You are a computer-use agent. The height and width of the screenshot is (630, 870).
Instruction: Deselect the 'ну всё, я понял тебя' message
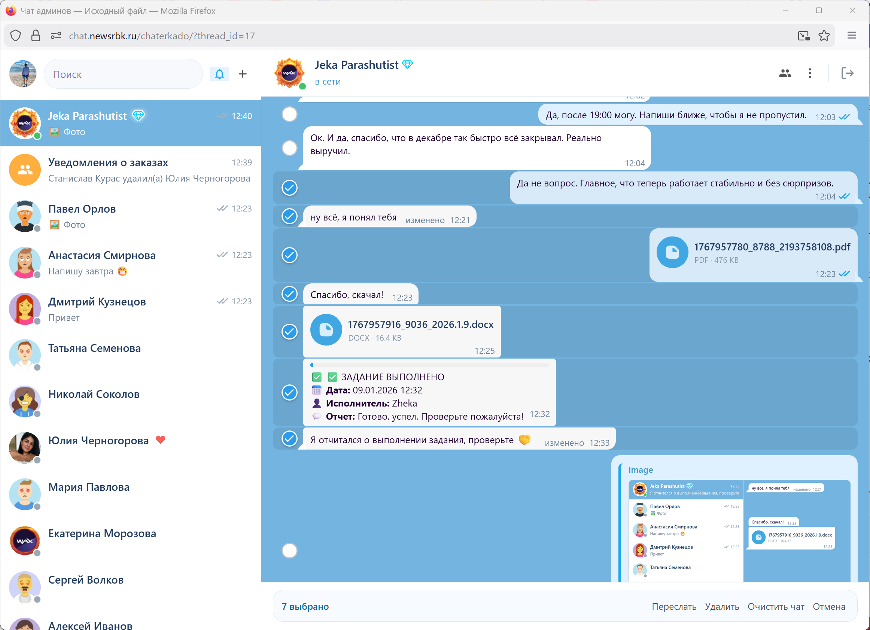[x=290, y=216]
